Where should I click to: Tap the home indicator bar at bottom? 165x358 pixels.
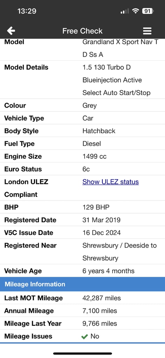(82, 353)
